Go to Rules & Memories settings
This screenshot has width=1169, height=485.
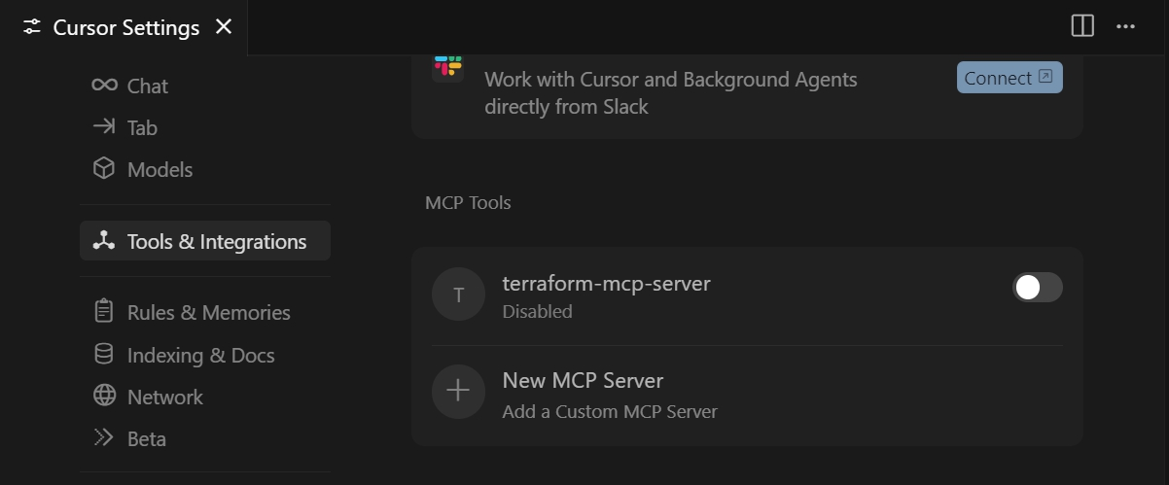point(208,312)
